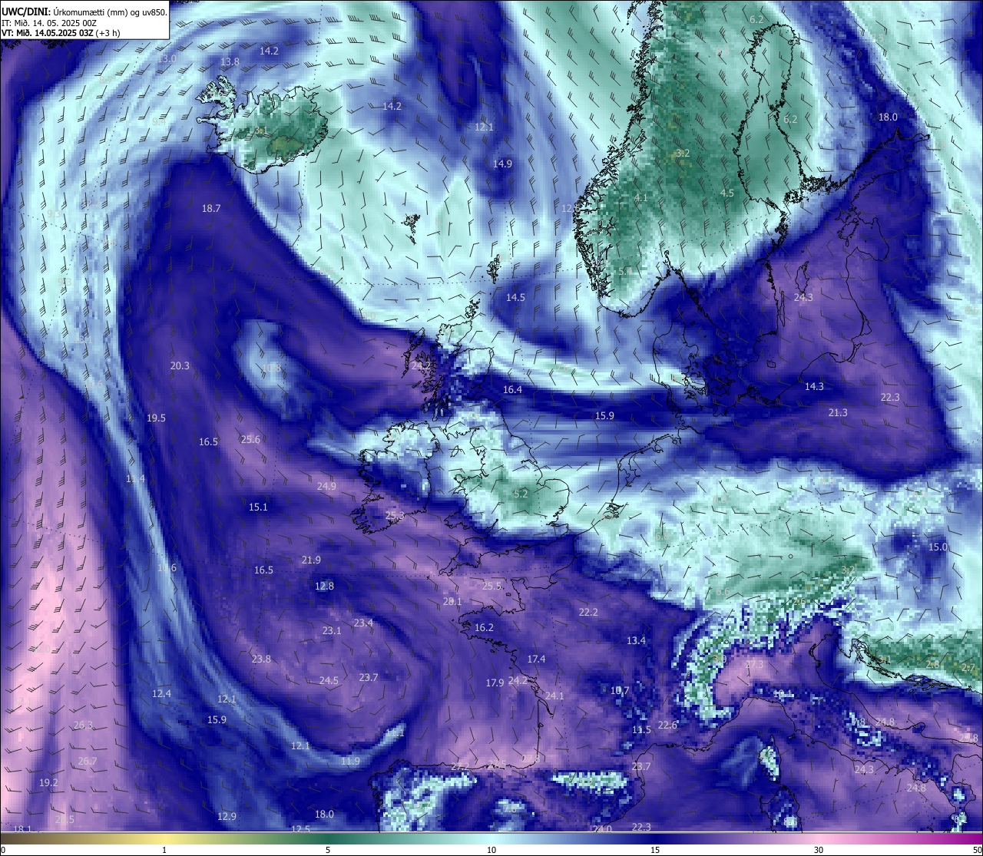Click the 12.8 value on the map
Image resolution: width=983 pixels, height=856 pixels.
point(324,586)
